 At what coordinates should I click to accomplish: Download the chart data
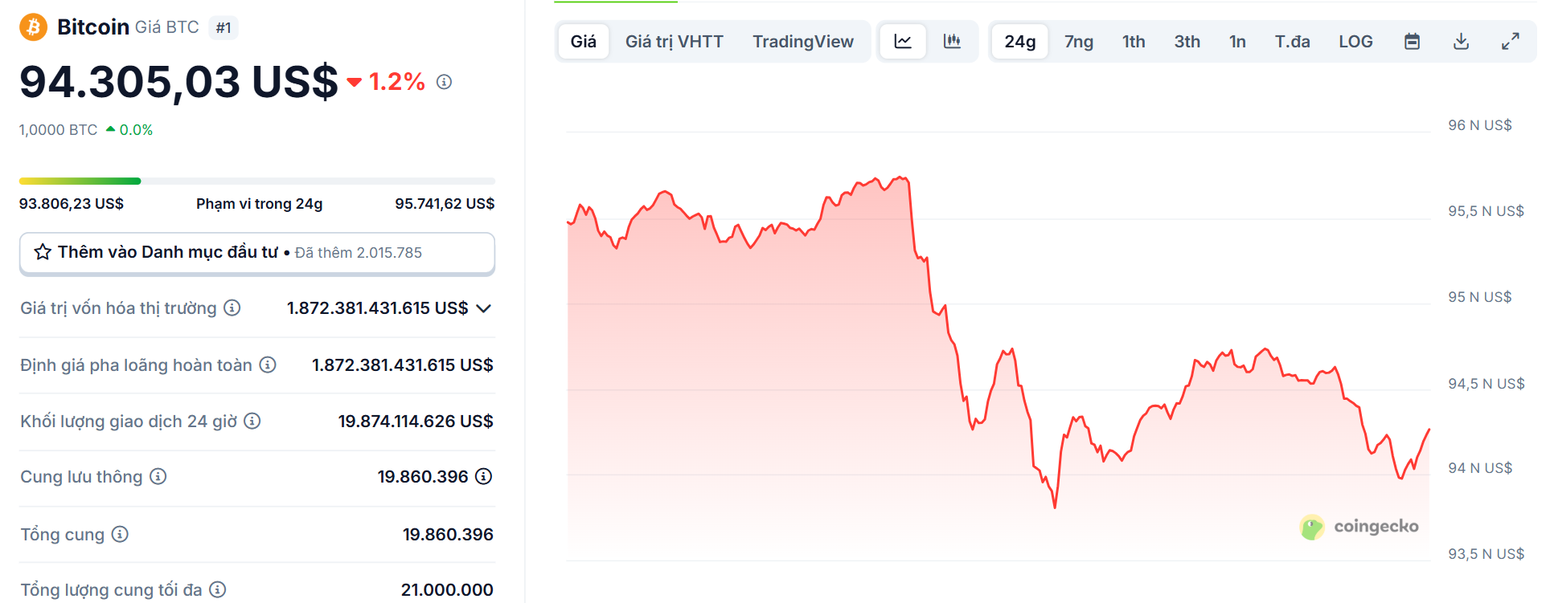click(1461, 42)
